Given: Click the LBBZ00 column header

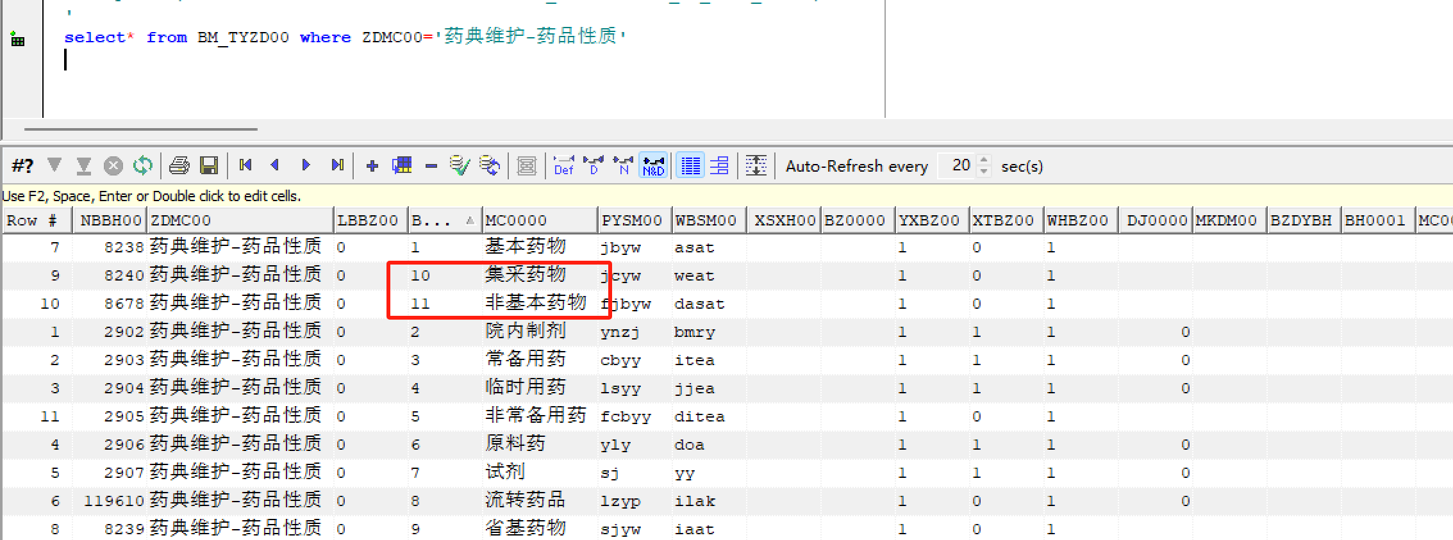Looking at the screenshot, I should (x=371, y=220).
